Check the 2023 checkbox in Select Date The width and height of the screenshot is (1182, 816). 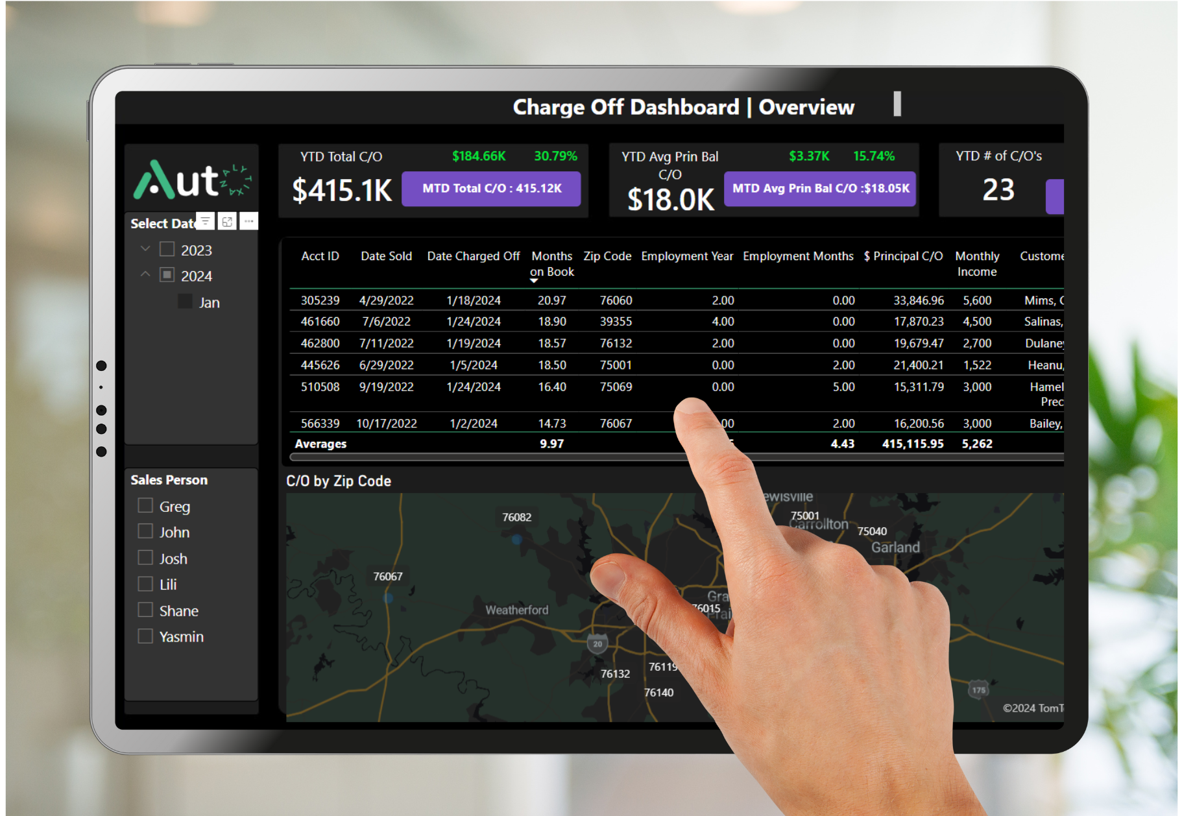167,248
